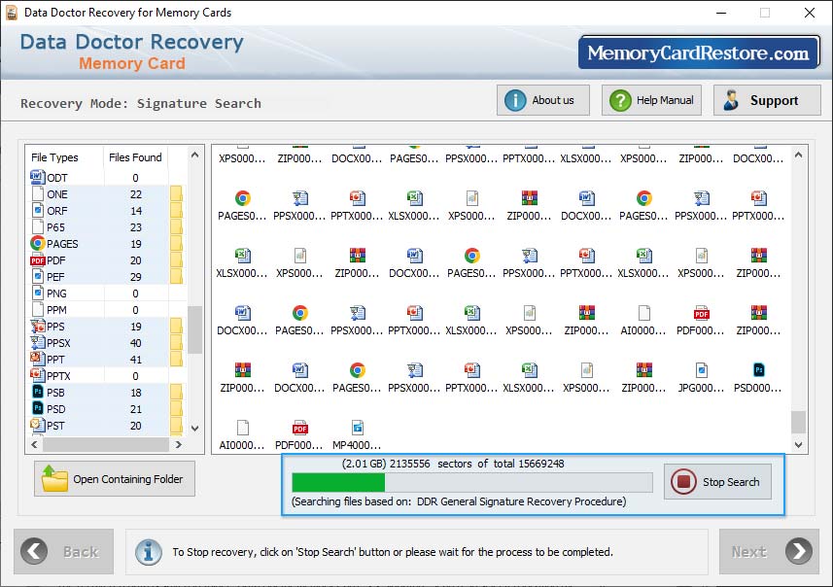
Task: Click the info icon in status bar
Action: pos(148,552)
